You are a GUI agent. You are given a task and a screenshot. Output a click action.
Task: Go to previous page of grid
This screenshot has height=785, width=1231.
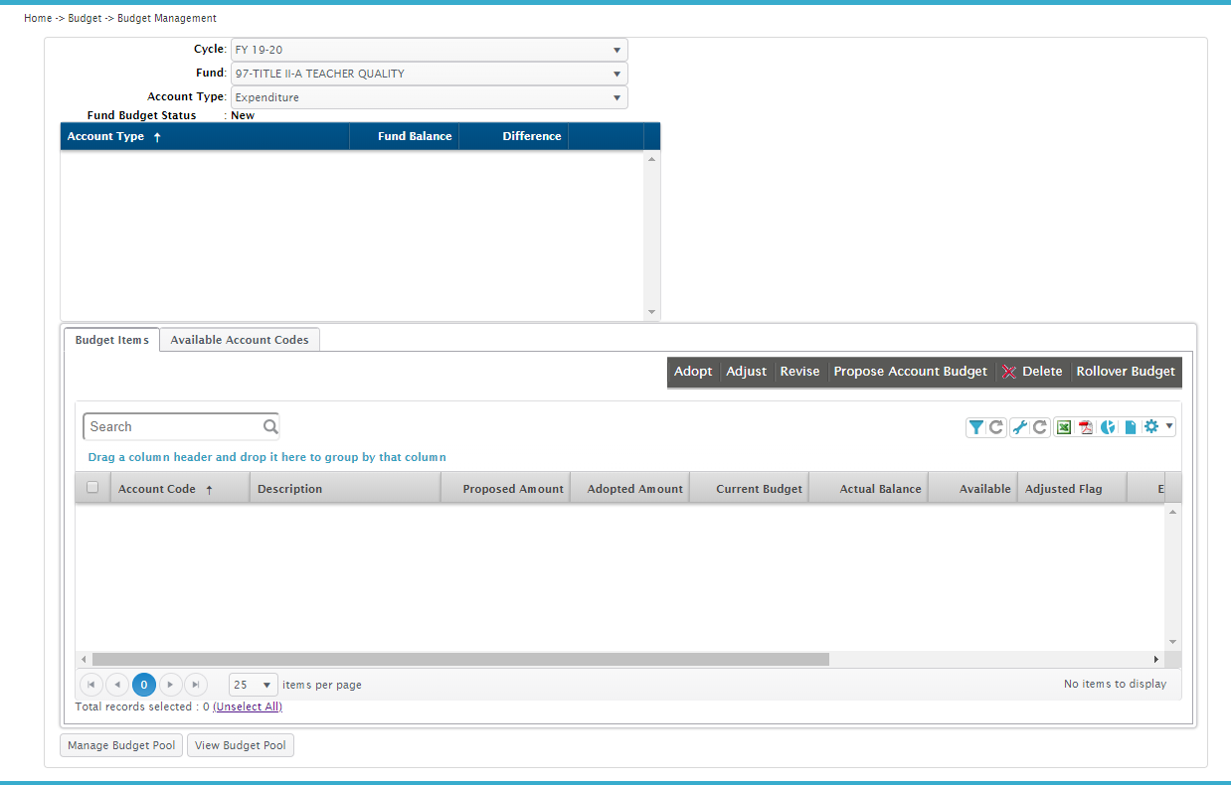click(117, 685)
